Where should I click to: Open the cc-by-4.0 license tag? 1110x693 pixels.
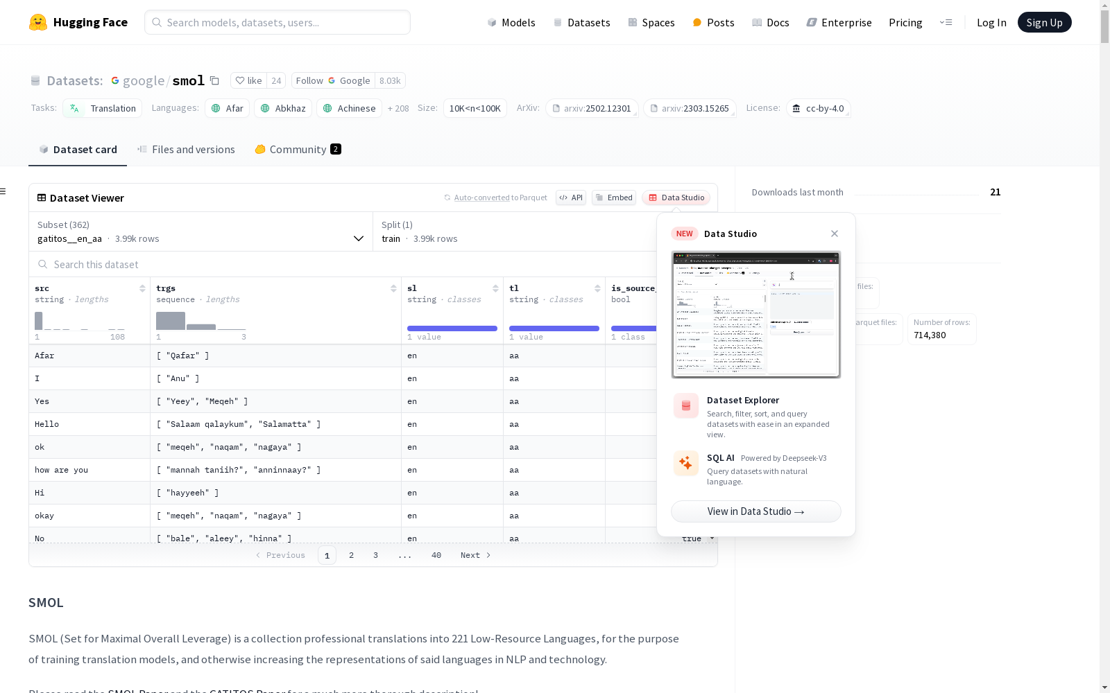tap(818, 108)
